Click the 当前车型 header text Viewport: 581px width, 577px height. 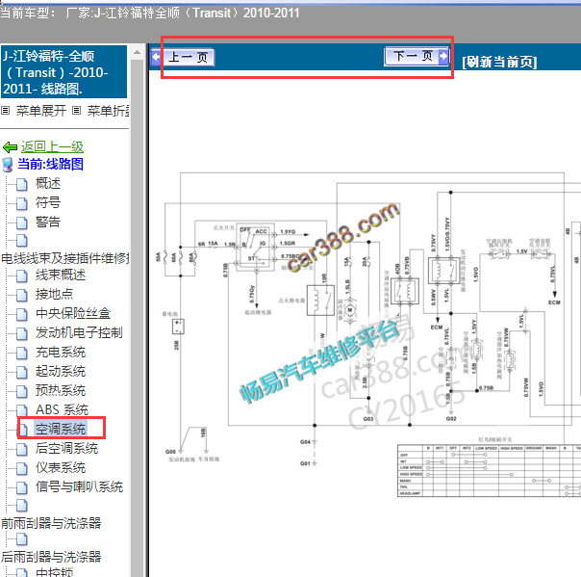(150, 13)
